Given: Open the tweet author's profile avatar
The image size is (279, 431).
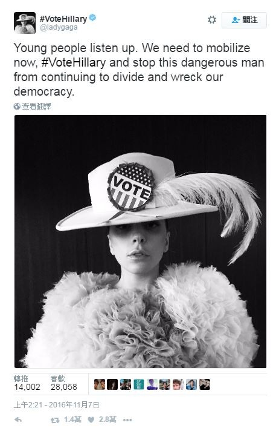Looking at the screenshot, I should pyautogui.click(x=25, y=23).
